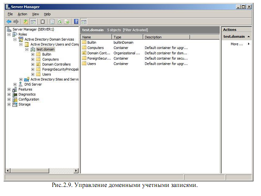Click "builtinDomain" type cell
Screen dimensions: 261x196
(124, 42)
